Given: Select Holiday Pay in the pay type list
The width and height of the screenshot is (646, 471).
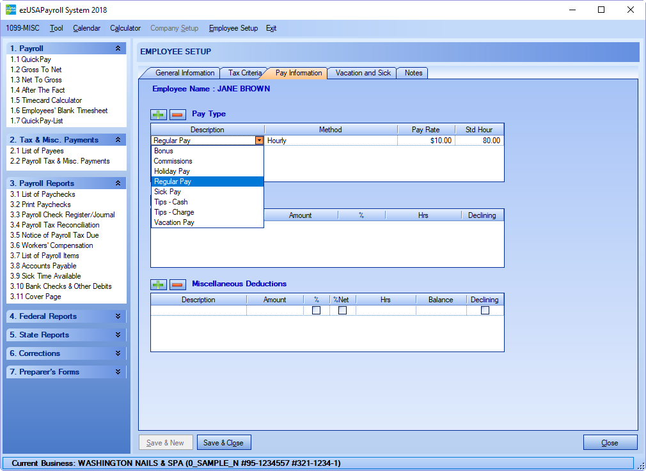Looking at the screenshot, I should click(171, 171).
